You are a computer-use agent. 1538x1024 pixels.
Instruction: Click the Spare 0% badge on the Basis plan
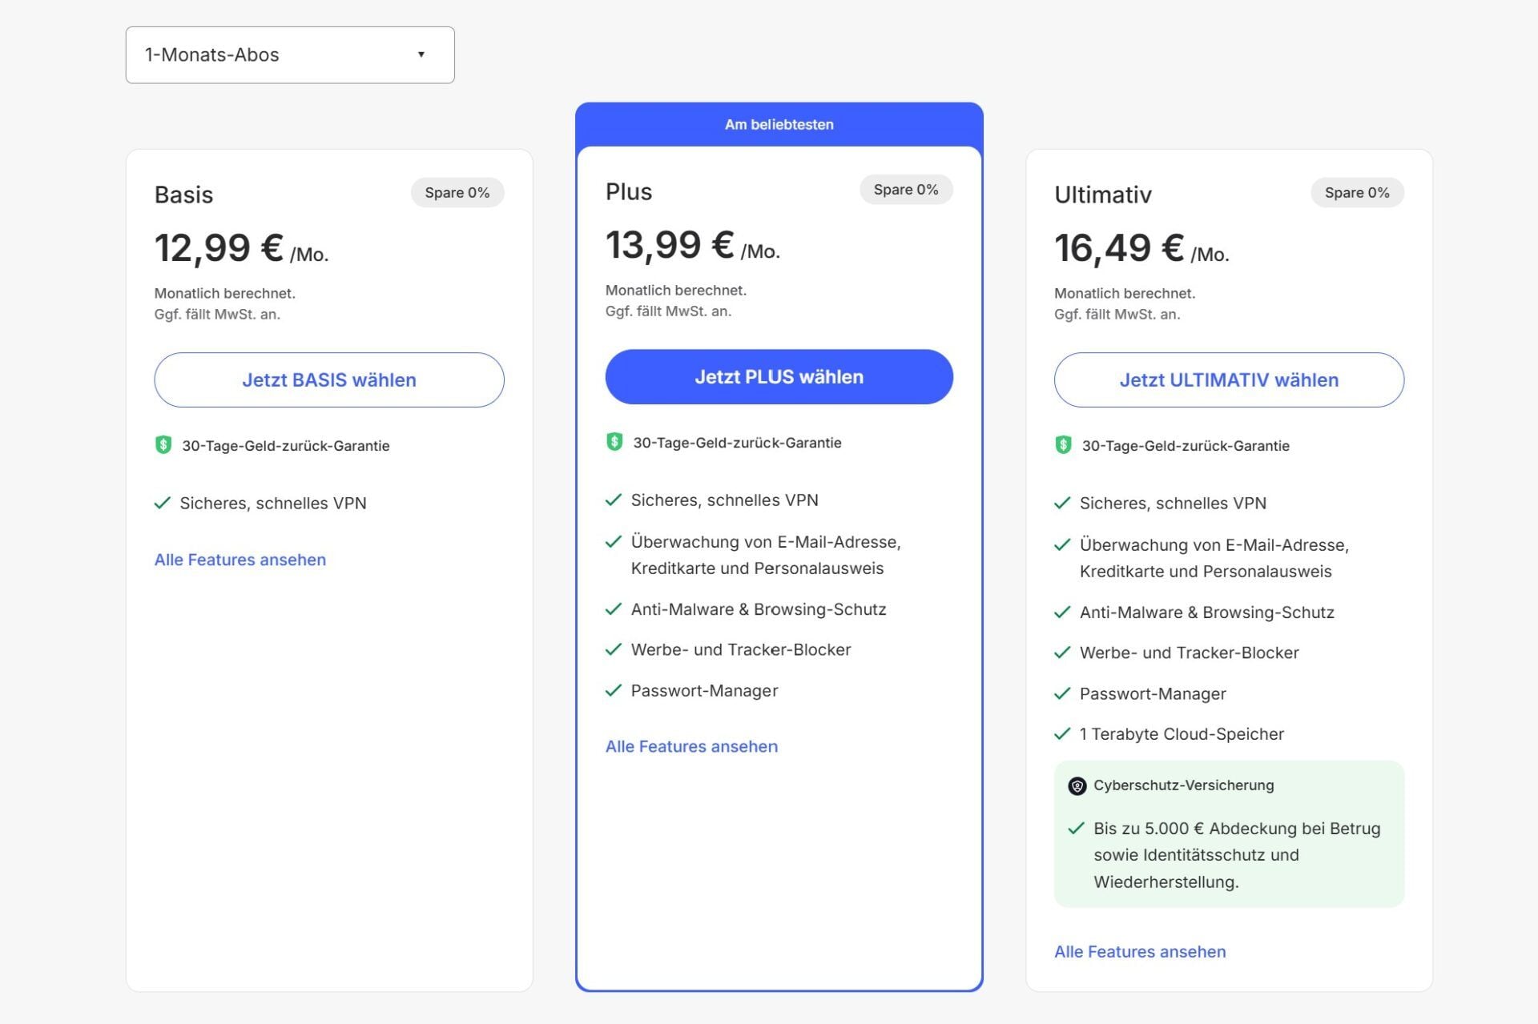tap(457, 192)
